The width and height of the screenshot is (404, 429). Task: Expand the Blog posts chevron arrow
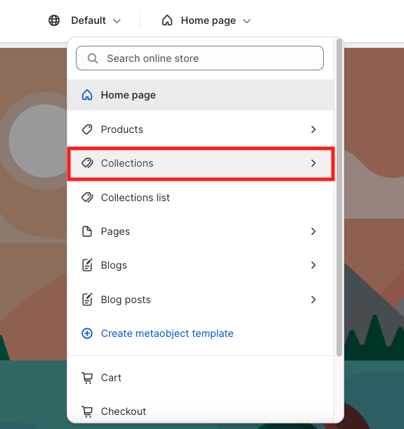tap(313, 300)
